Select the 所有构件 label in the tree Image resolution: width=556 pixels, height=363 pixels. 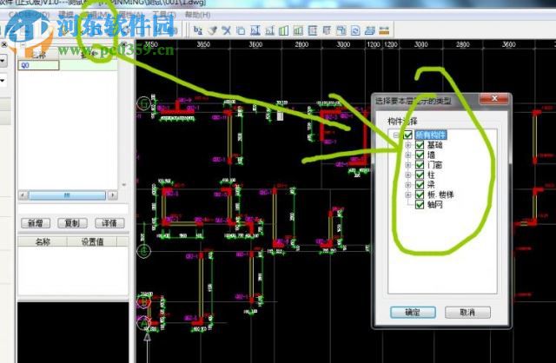point(431,135)
